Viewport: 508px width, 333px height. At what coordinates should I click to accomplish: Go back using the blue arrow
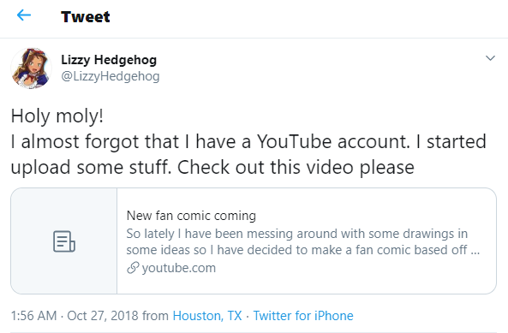click(x=24, y=15)
